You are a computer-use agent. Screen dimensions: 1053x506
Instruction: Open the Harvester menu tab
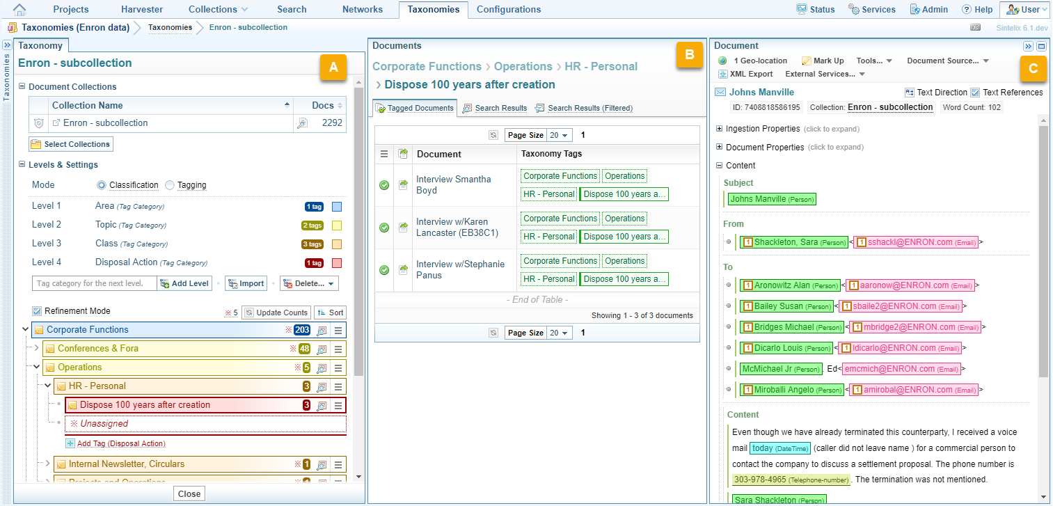click(141, 10)
